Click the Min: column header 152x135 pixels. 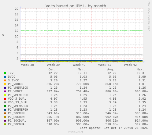(x=81, y=69)
